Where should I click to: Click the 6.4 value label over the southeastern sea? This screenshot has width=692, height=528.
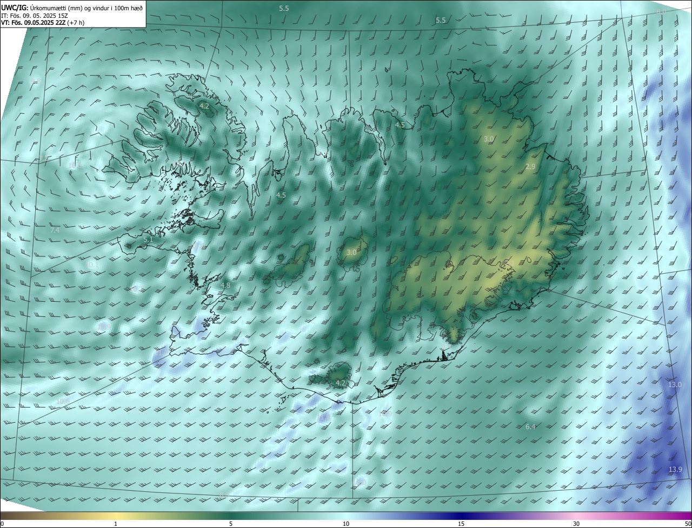point(530,427)
